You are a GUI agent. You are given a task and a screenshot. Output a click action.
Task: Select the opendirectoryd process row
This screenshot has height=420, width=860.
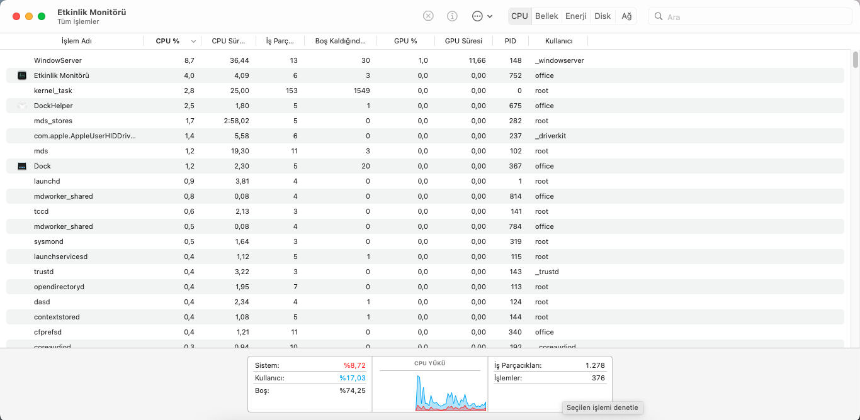425,287
